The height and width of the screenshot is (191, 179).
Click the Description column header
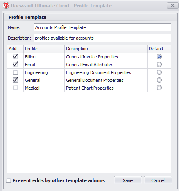click(x=106, y=49)
